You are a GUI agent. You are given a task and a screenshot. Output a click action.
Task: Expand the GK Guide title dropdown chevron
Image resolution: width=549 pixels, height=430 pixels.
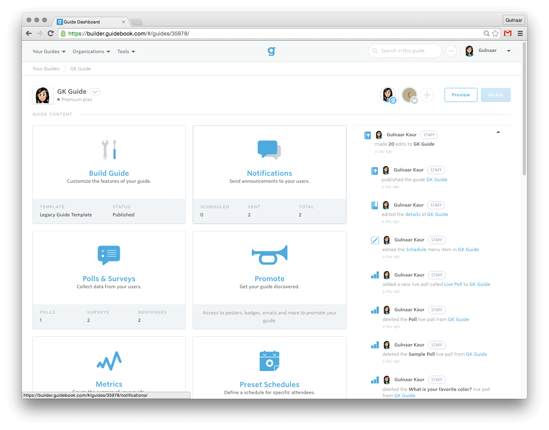coord(95,92)
